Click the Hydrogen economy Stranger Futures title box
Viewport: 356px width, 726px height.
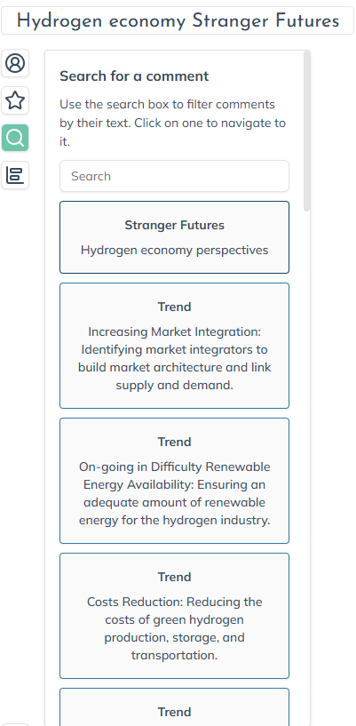[x=178, y=20]
